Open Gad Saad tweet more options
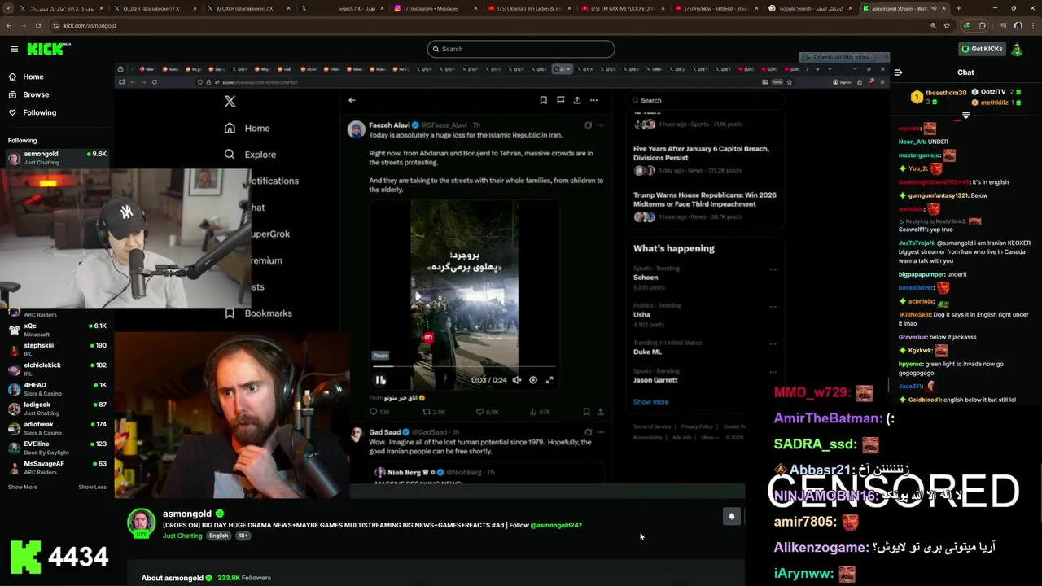 point(601,432)
